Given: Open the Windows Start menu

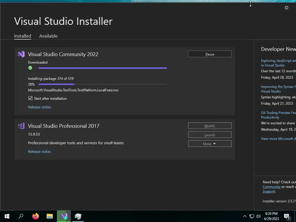Looking at the screenshot, I should tap(7, 216).
